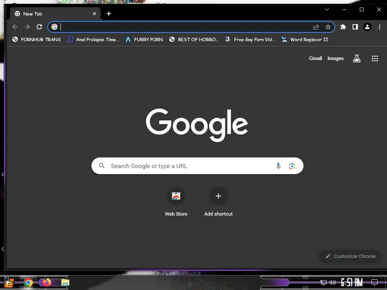Go back using the back arrow
387x290 pixels.
click(x=15, y=27)
